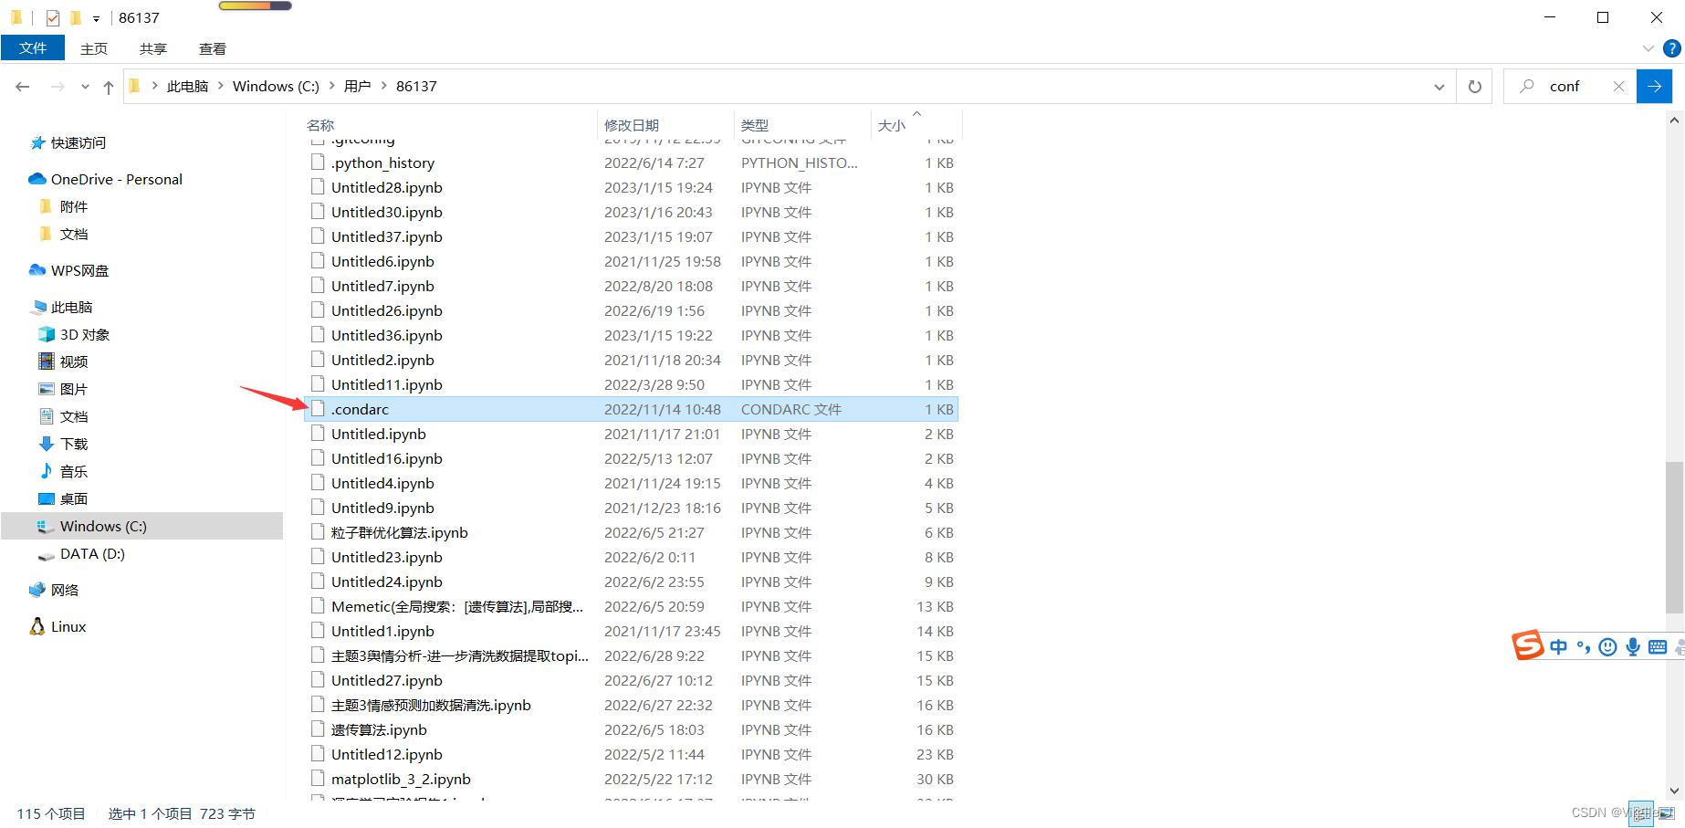Select Windows (C:) drive in sidebar

pos(102,527)
